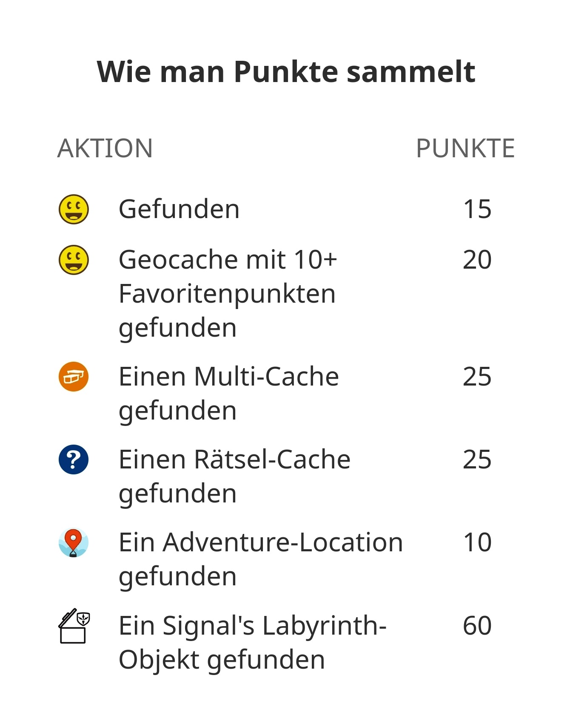570x712 pixels.
Task: Click the smiley icon next to Geocache mit 10+ Favoritenpunkten
Action: coord(74,260)
